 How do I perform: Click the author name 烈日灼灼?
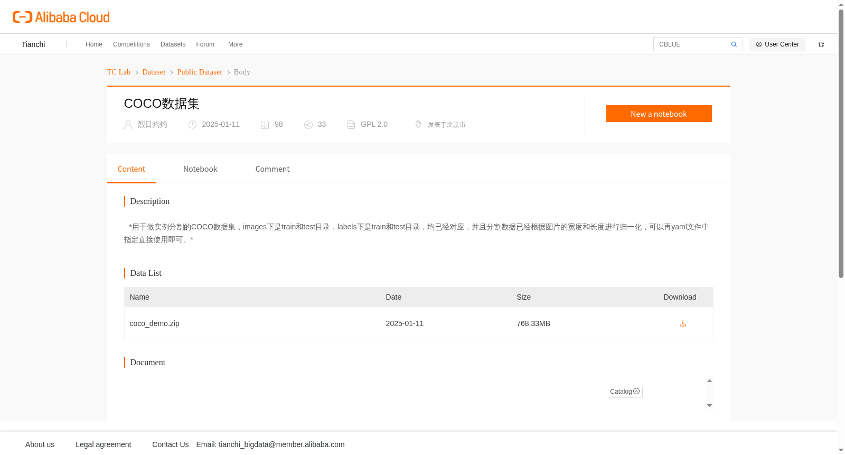click(152, 125)
